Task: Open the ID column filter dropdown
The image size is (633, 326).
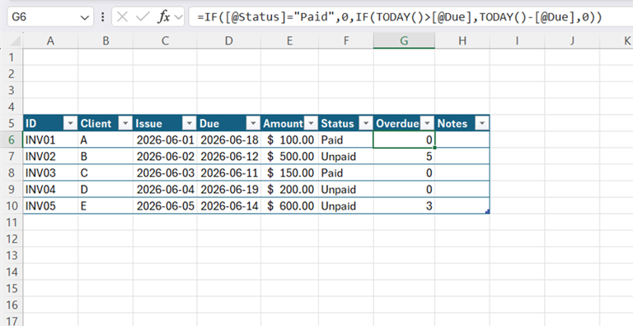Action: click(x=70, y=123)
